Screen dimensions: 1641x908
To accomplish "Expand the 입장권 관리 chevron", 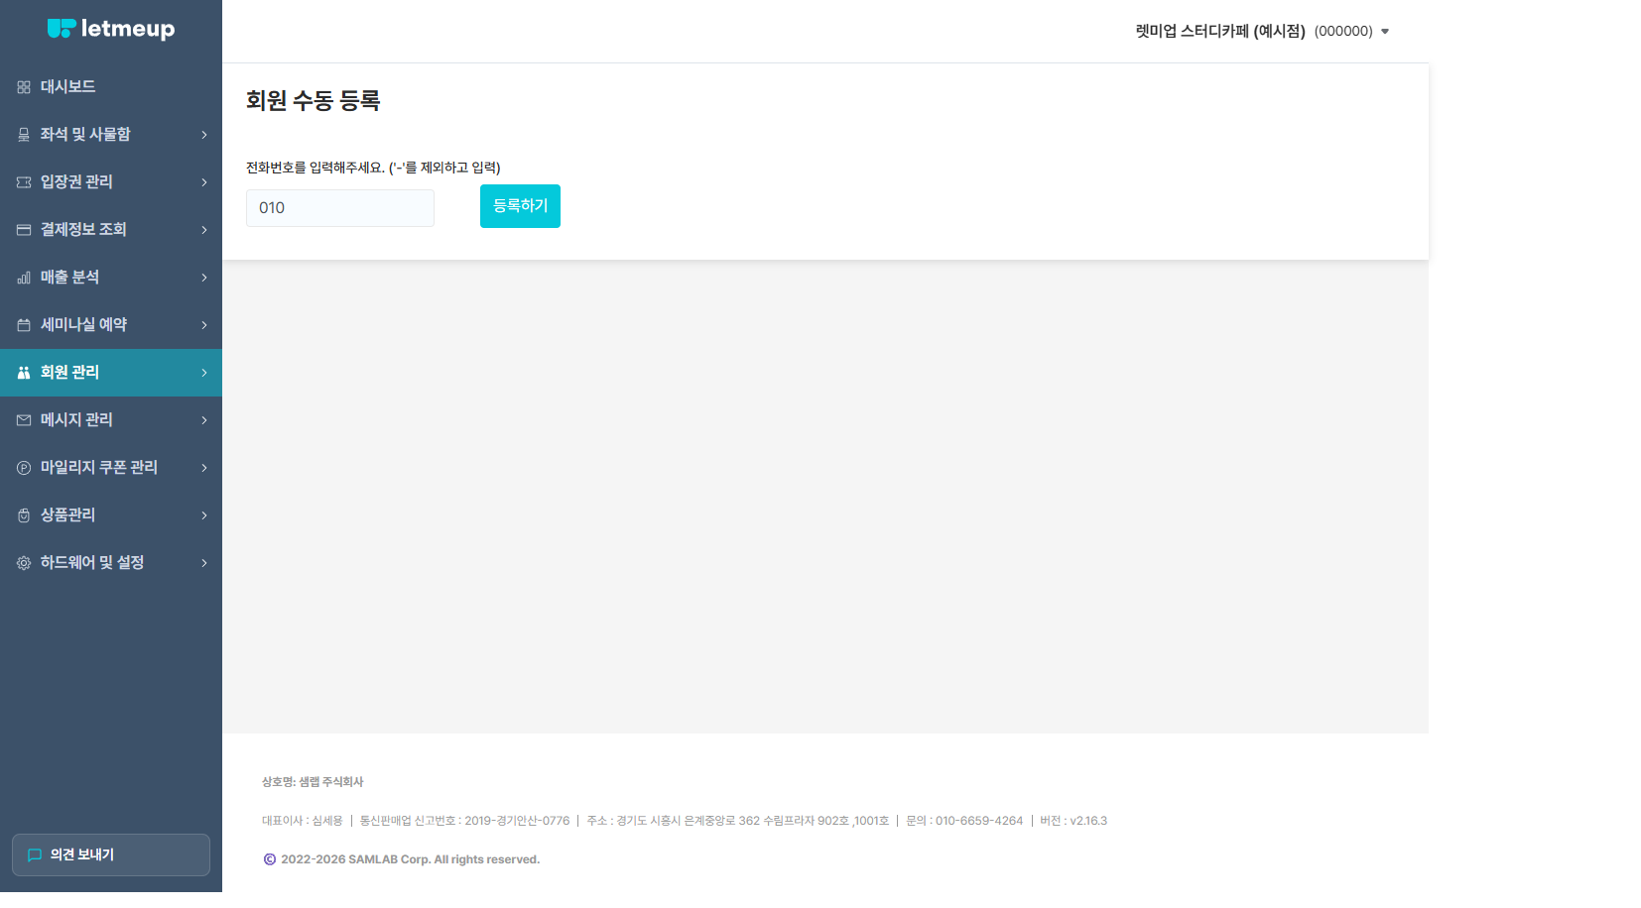I will coord(204,182).
